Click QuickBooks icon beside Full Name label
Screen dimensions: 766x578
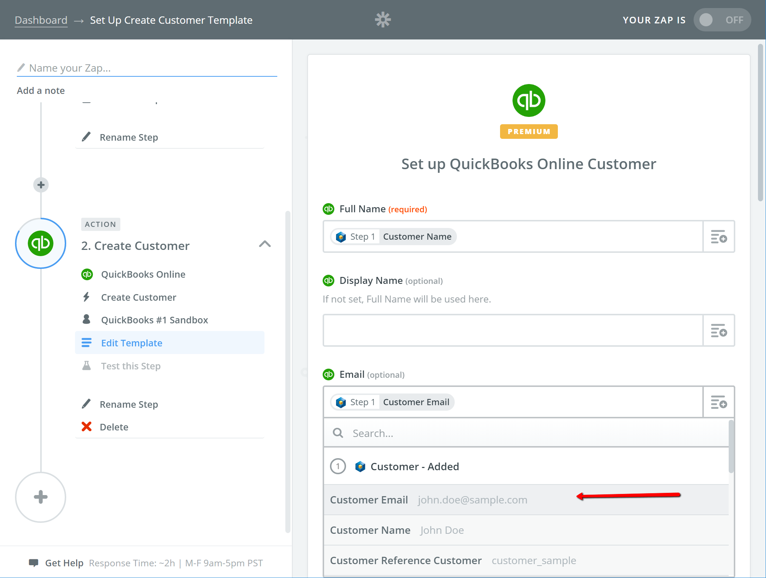click(x=328, y=209)
